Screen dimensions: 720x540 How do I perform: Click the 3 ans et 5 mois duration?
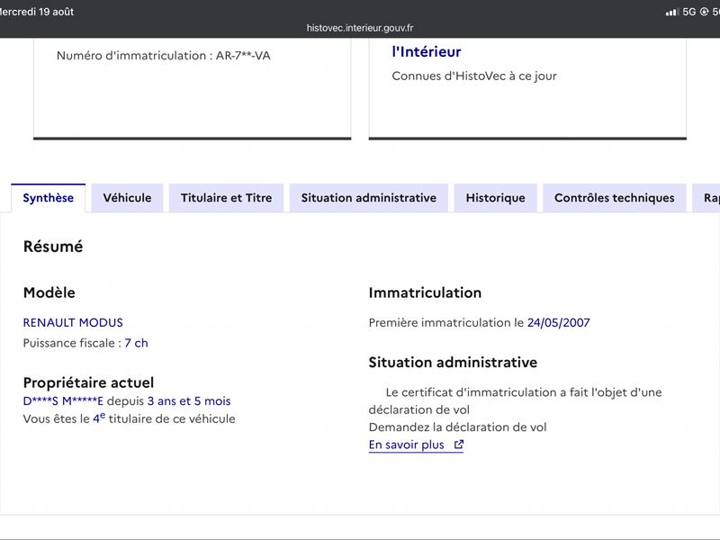[189, 400]
